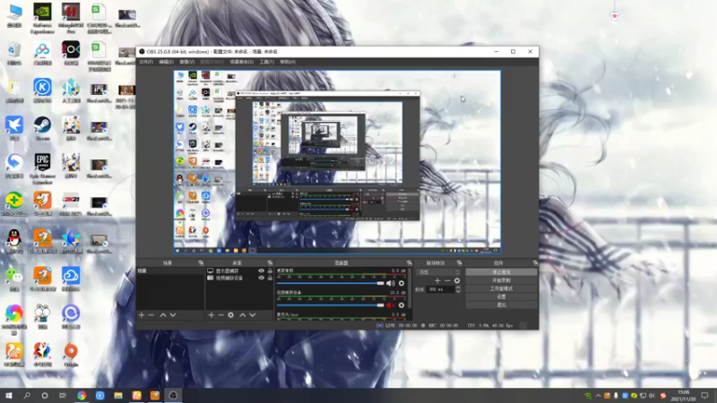Open video capture device audio gear in the mixer
The width and height of the screenshot is (717, 403).
[x=402, y=305]
